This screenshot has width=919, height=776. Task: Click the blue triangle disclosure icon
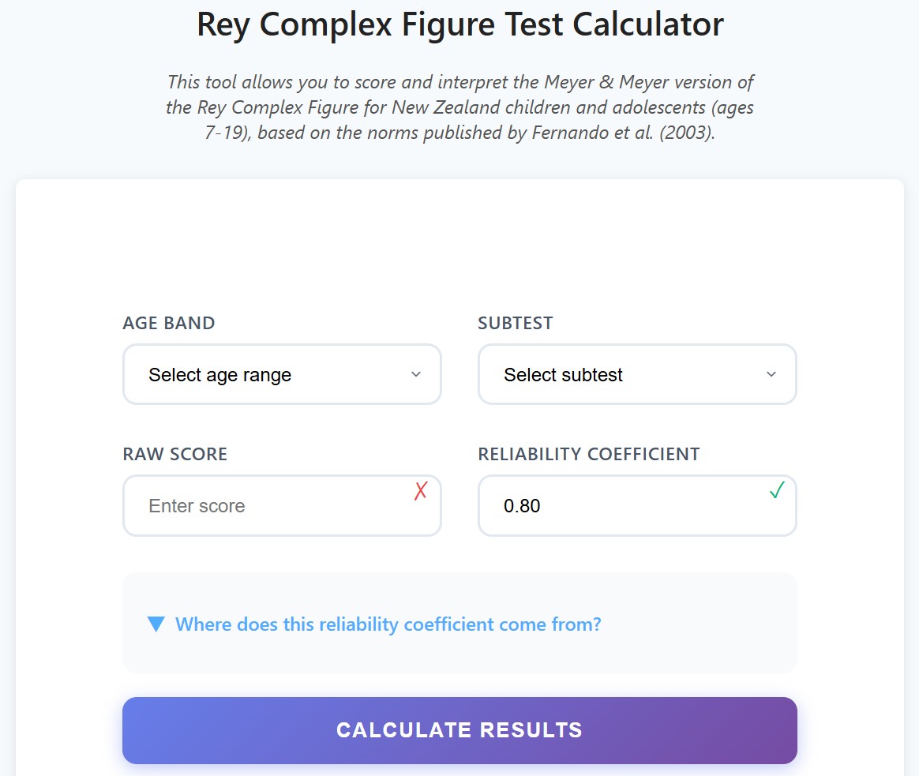(x=156, y=624)
